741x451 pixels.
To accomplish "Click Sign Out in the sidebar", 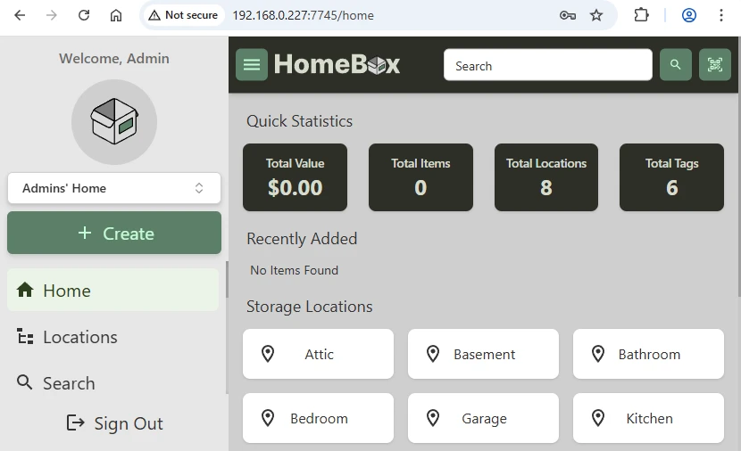I will coord(114,423).
